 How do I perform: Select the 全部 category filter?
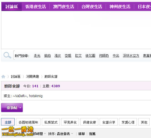tap(8, 122)
